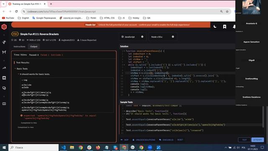The width and height of the screenshot is (268, 151).
Task: Open the JS bookmarks folder
Action: coord(121,18)
